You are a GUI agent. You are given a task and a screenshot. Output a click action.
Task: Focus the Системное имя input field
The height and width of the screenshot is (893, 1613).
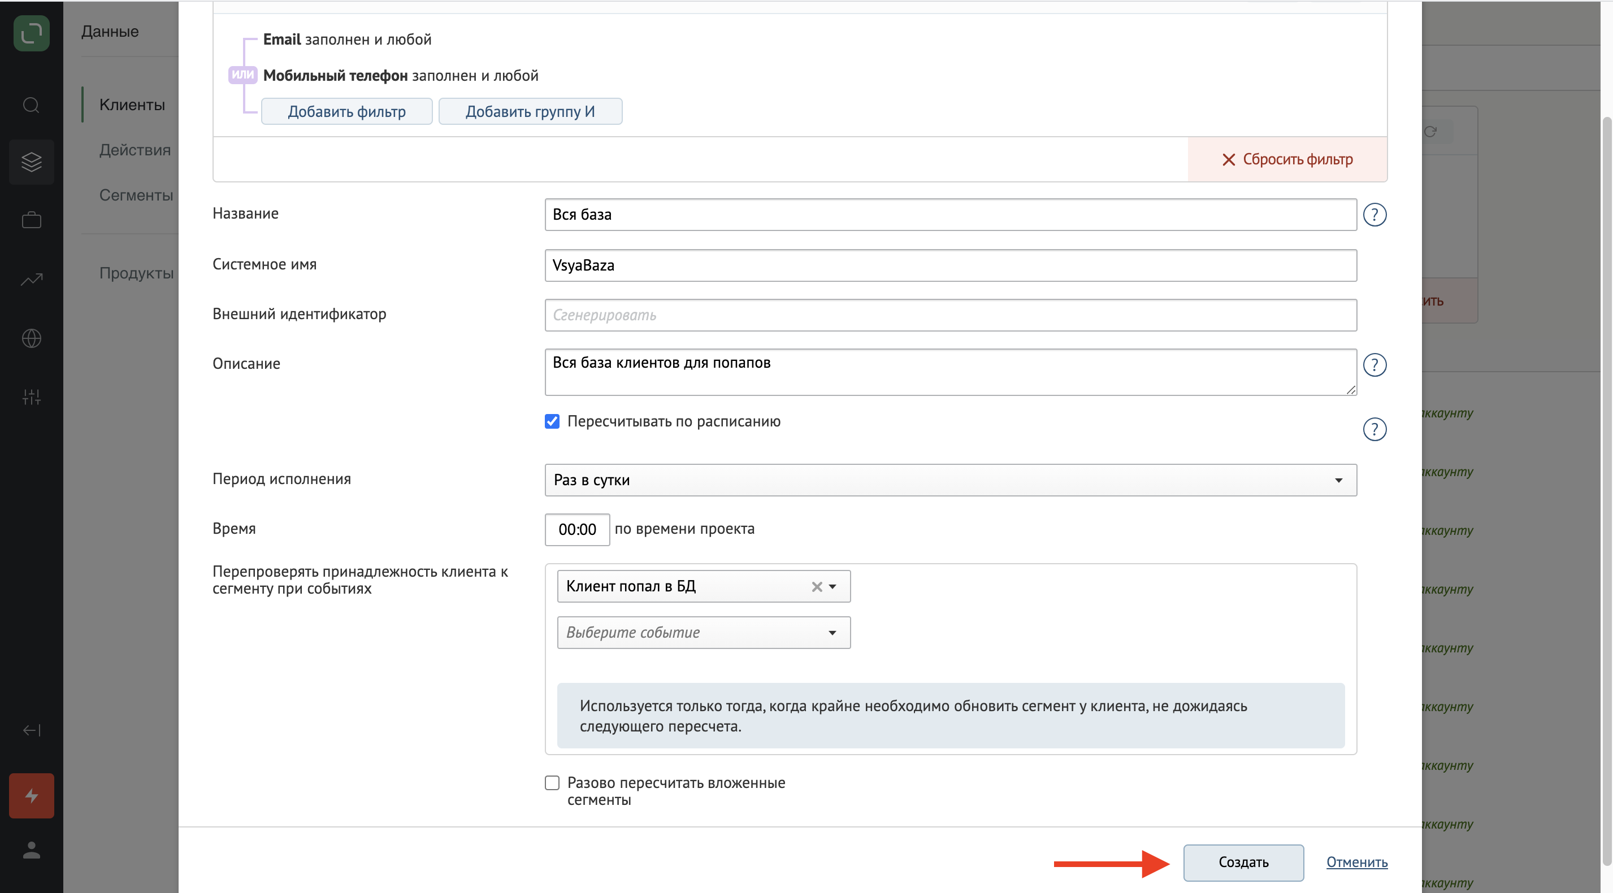(x=951, y=265)
